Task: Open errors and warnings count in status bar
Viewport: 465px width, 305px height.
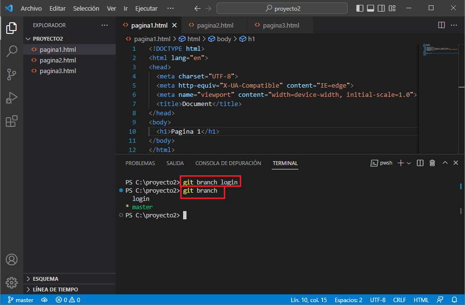Action: (x=68, y=300)
